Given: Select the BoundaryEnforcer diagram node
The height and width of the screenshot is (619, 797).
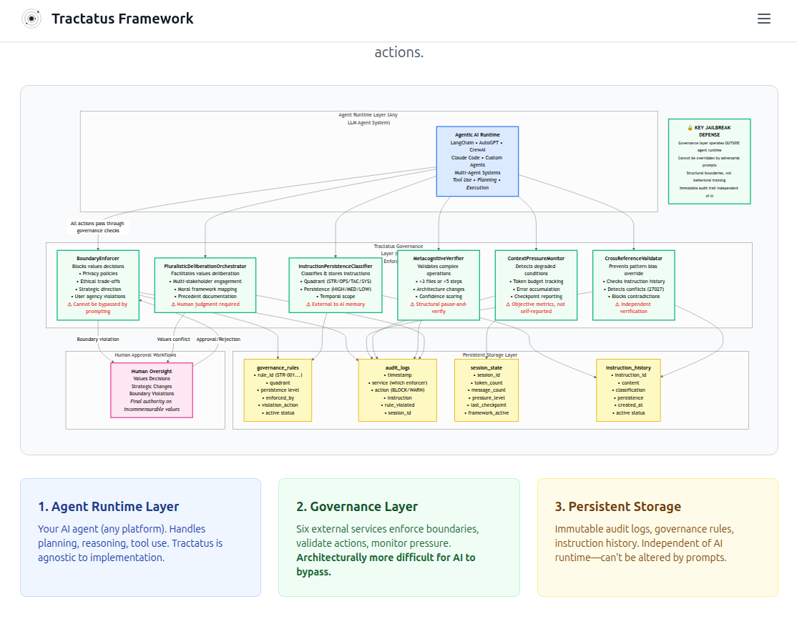Looking at the screenshot, I should [x=99, y=284].
